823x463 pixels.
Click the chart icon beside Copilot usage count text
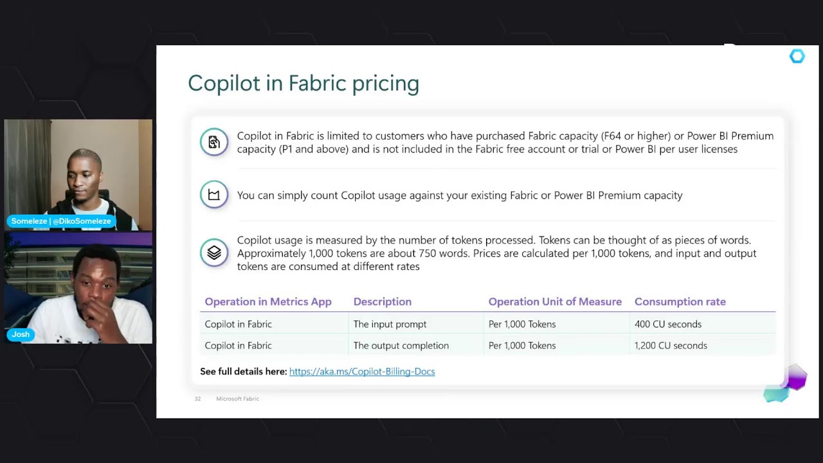point(214,195)
